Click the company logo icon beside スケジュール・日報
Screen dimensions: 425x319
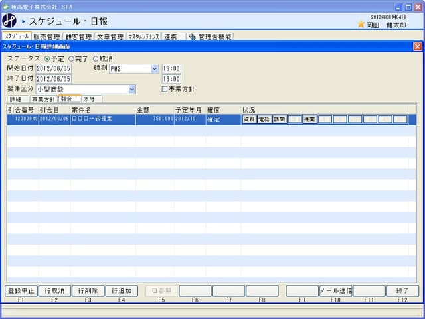tap(9, 21)
